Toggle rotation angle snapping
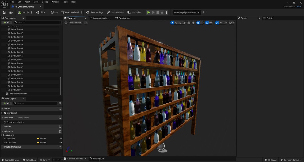Viewport: 304px width, 162px height. (x=207, y=23)
